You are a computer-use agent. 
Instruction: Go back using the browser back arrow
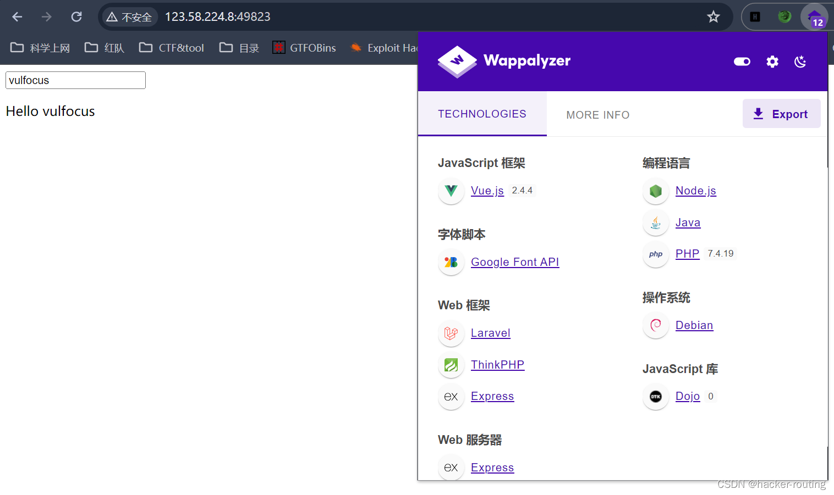point(17,17)
